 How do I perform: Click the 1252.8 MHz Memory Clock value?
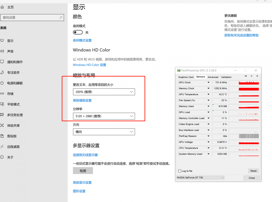coord(220,88)
